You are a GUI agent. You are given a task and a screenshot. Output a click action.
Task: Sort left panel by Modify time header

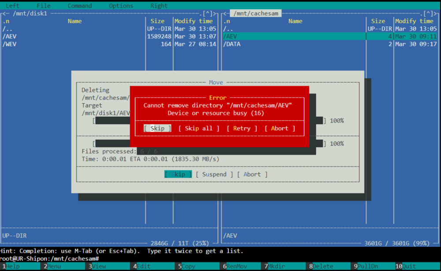pos(194,21)
